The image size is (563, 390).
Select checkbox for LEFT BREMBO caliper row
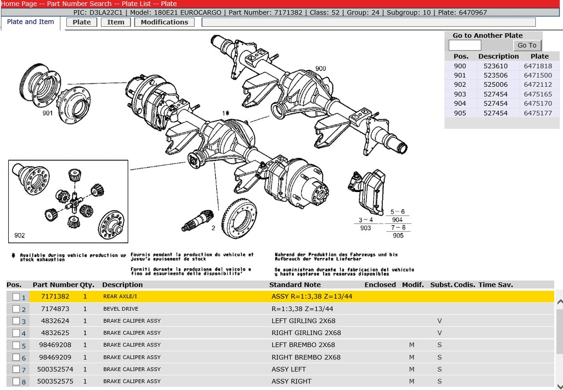tap(16, 345)
